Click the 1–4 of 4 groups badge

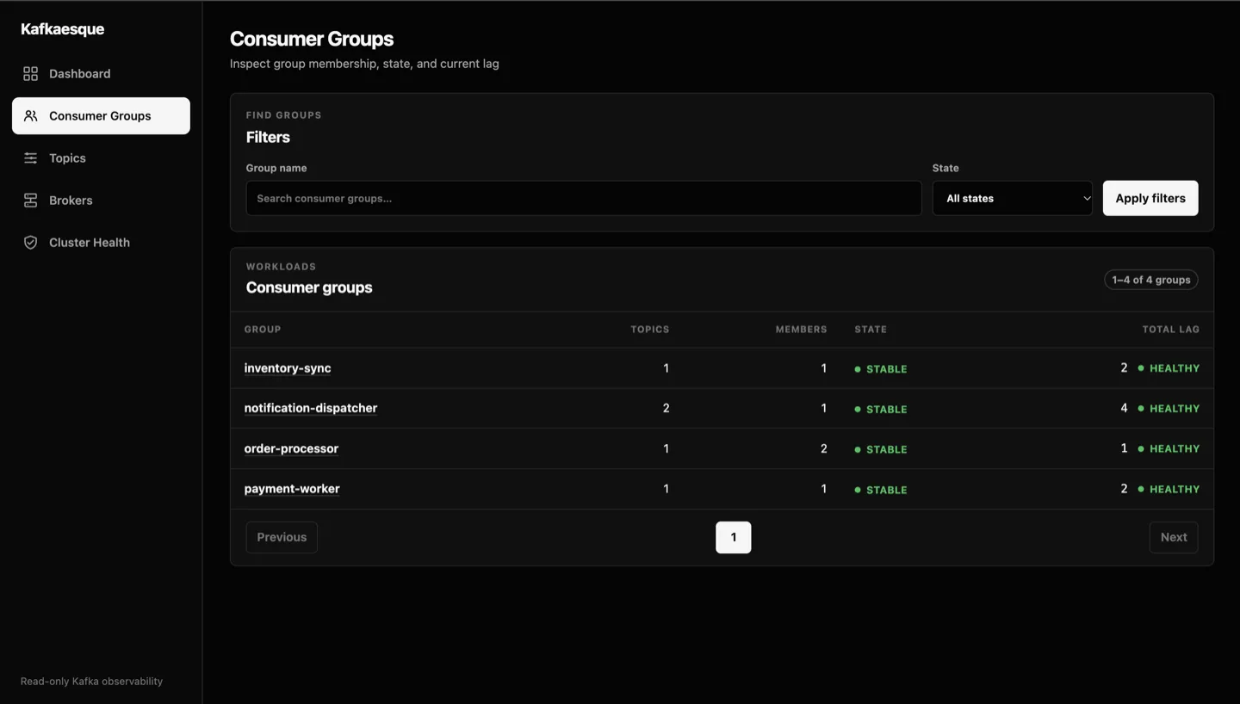click(1151, 280)
